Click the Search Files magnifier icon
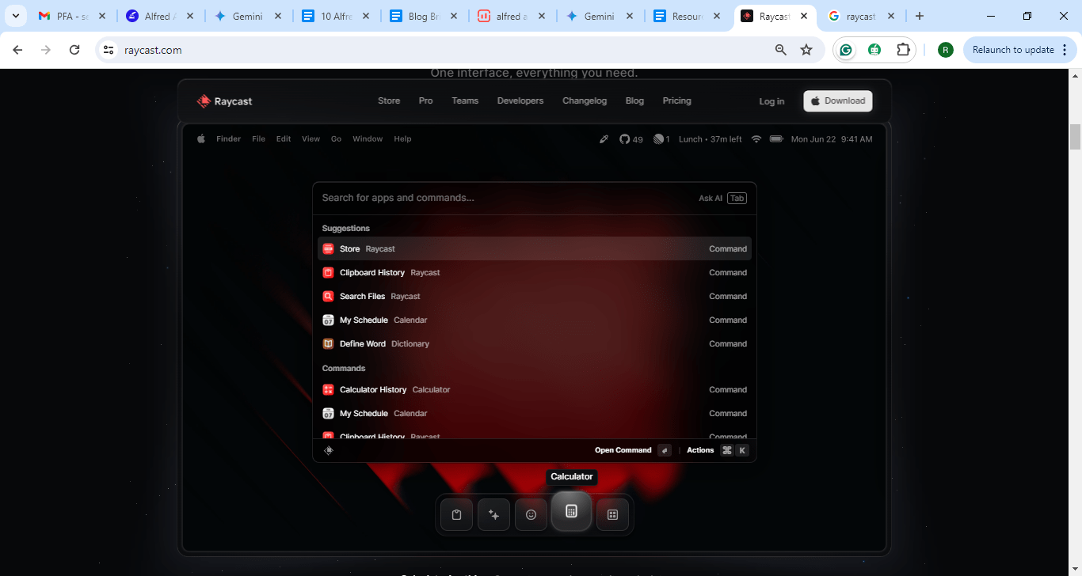This screenshot has height=576, width=1082. pyautogui.click(x=328, y=296)
